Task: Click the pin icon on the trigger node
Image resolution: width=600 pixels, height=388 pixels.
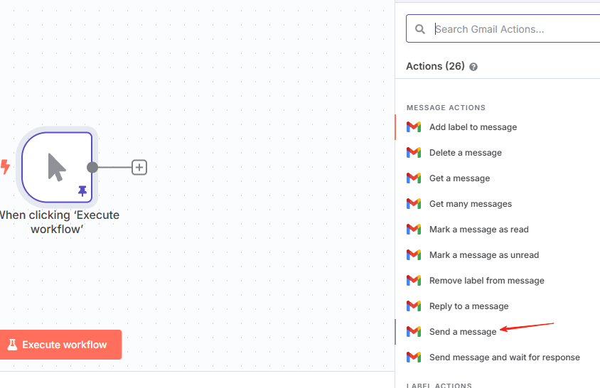Action: pos(82,191)
